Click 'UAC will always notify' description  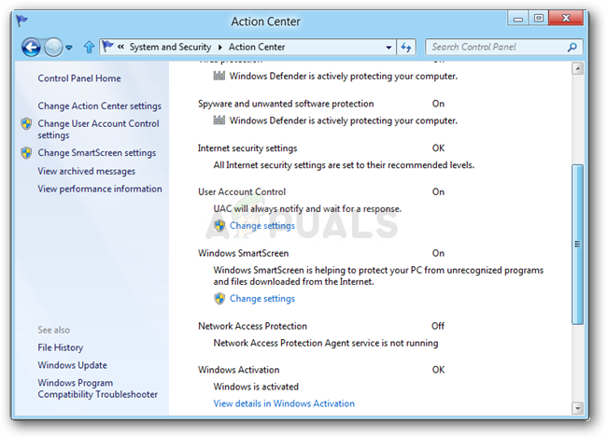tap(307, 209)
